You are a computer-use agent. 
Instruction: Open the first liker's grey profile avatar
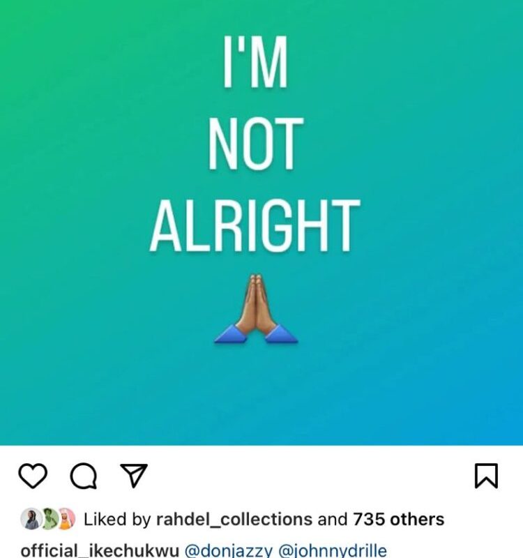click(x=30, y=518)
